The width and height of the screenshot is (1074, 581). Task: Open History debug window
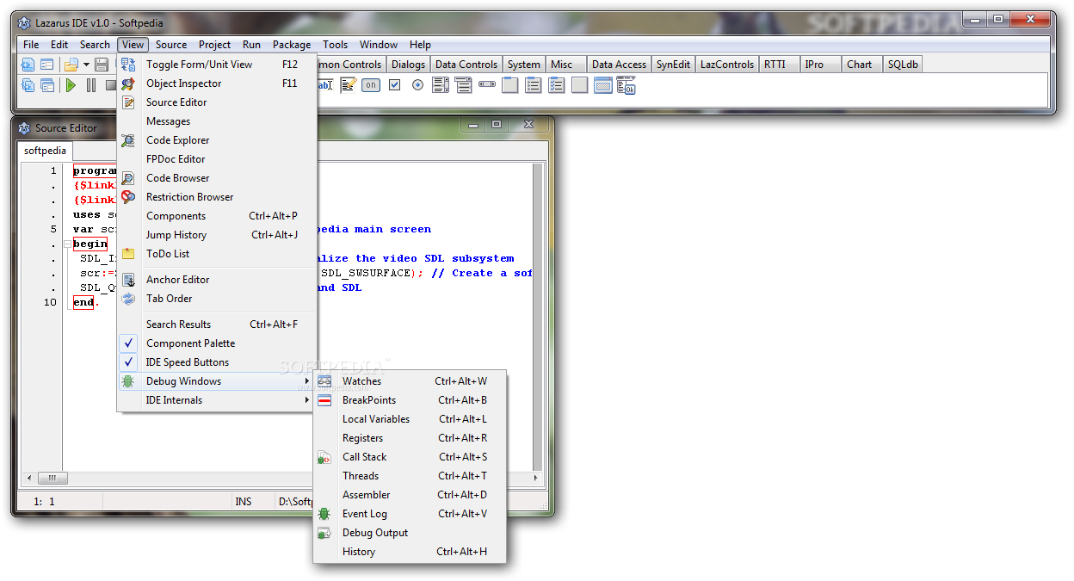(410, 552)
